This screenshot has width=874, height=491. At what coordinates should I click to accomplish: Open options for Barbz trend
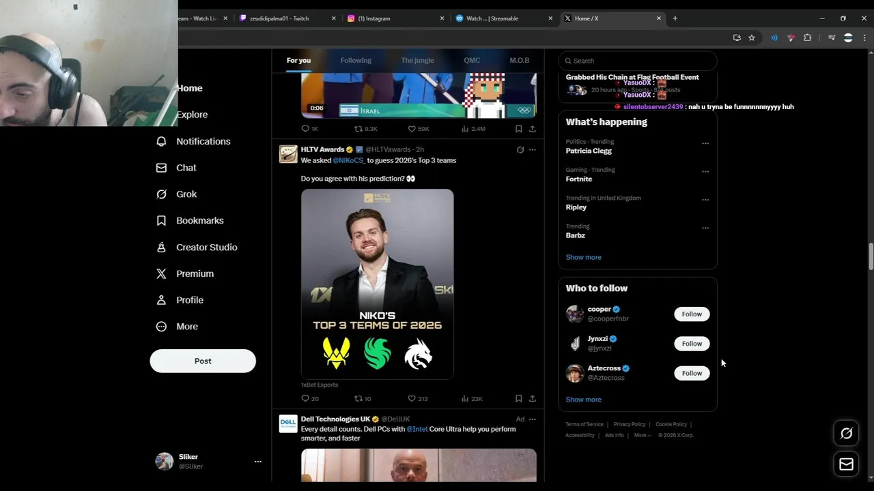[705, 228]
